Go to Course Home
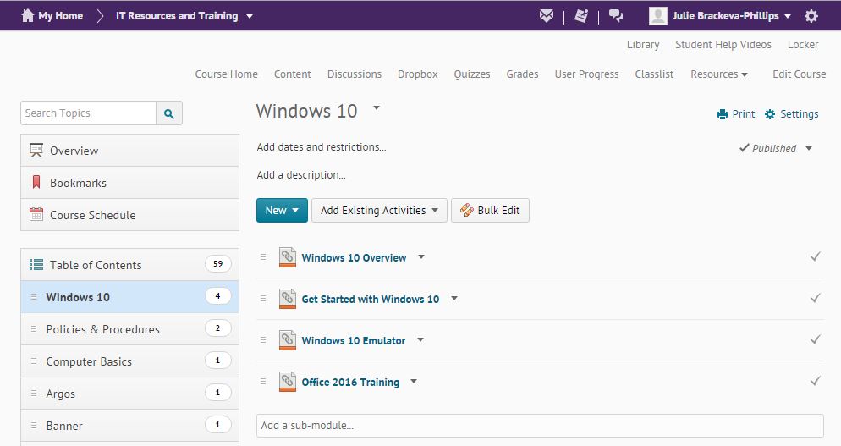The image size is (841, 446). tap(227, 74)
